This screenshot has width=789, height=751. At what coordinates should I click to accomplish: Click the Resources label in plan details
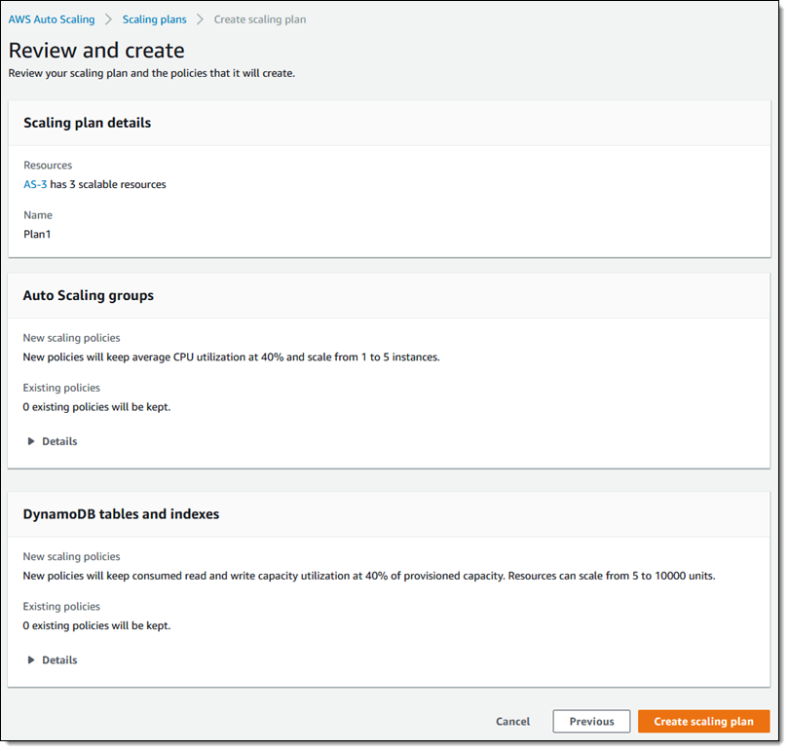point(48,166)
